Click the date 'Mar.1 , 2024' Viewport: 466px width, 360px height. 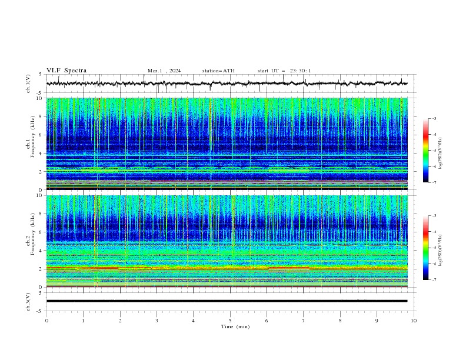pos(164,71)
